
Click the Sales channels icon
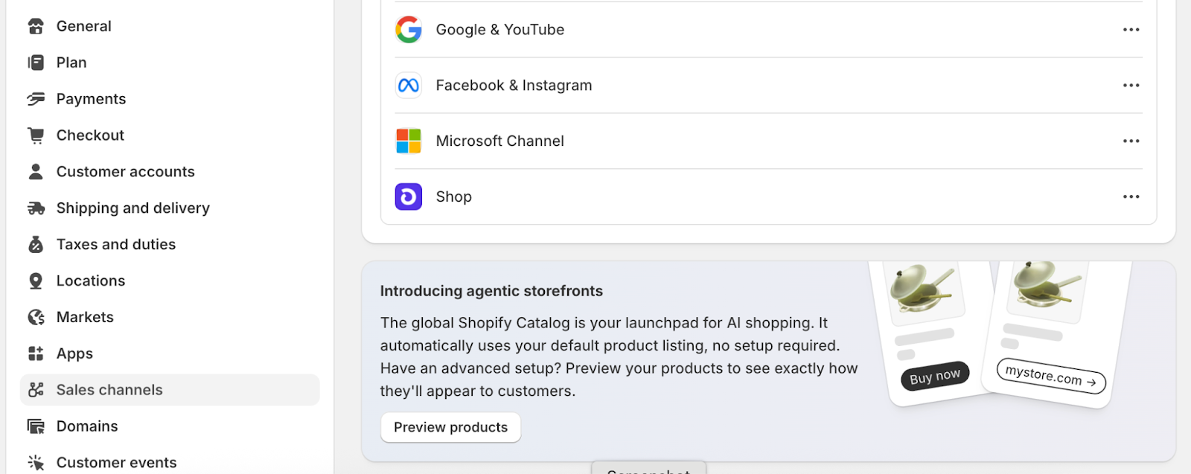point(36,390)
